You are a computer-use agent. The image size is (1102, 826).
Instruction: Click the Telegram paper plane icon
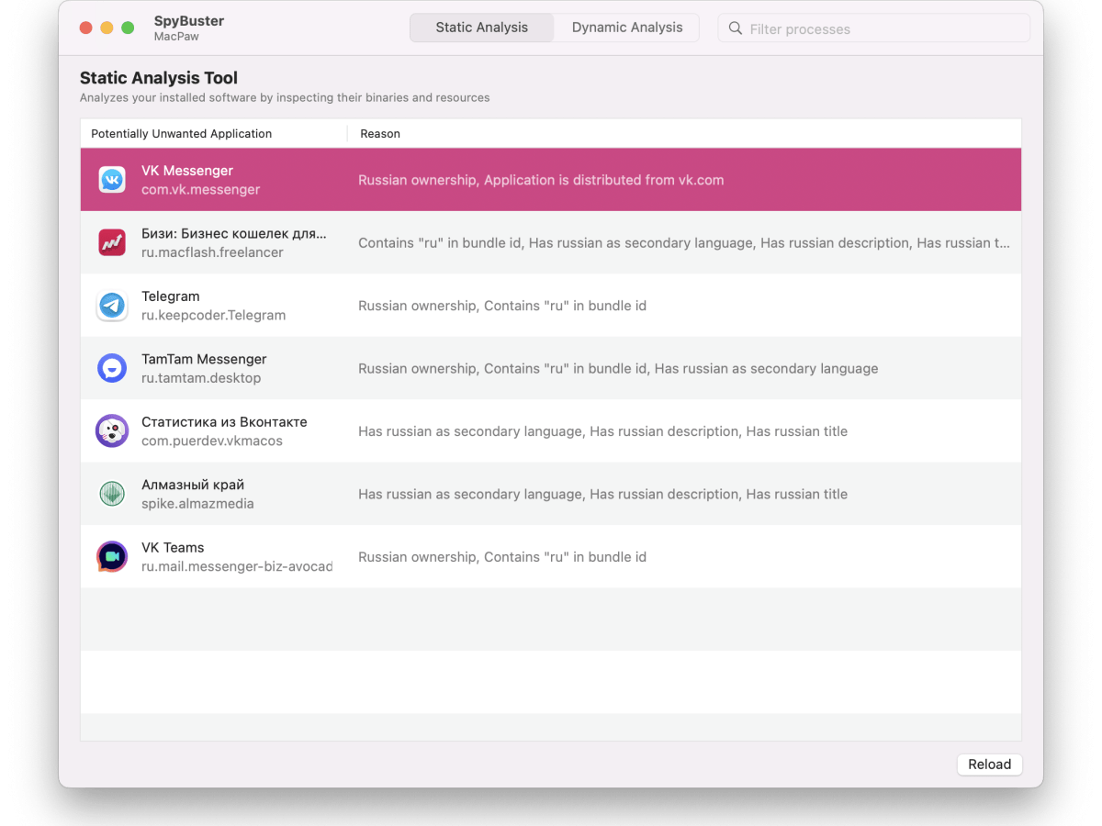pos(112,306)
